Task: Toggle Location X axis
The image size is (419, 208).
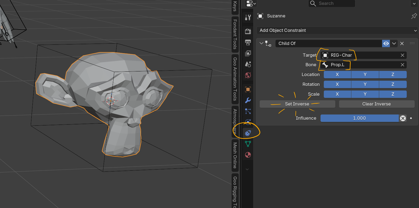Action: tap(337, 75)
